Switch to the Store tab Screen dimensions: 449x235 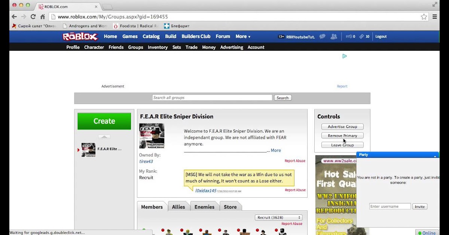pyautogui.click(x=230, y=207)
